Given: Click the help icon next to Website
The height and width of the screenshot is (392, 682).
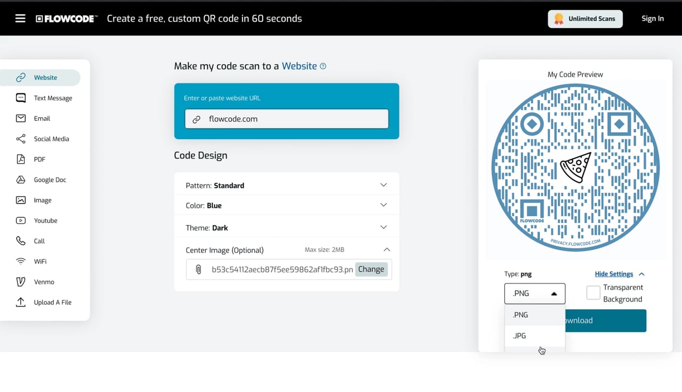Looking at the screenshot, I should pyautogui.click(x=323, y=66).
